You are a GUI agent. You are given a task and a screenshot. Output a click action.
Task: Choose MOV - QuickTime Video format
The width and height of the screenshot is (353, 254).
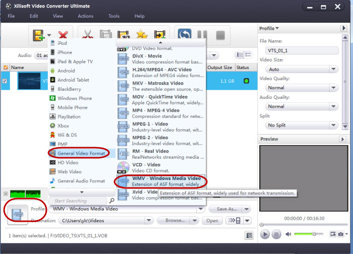[x=161, y=100]
